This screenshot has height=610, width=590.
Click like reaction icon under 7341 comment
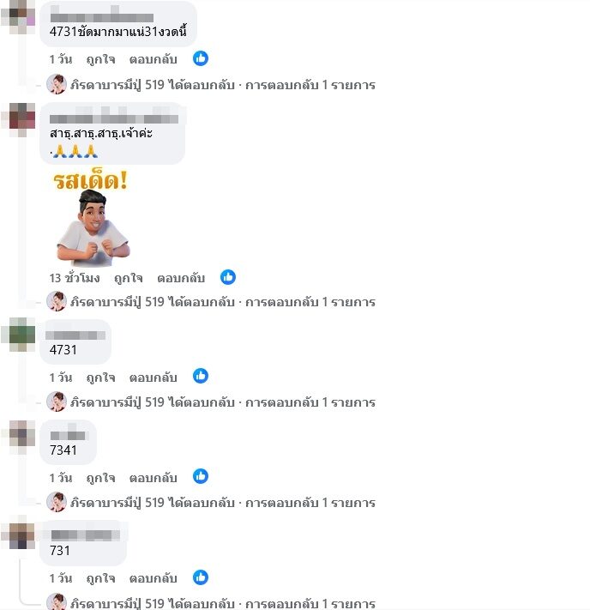click(201, 476)
